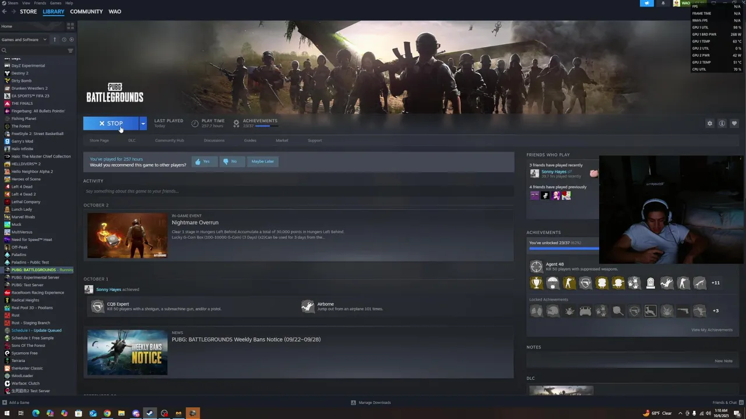Screen dimensions: 746x419
Task: Open Windows Start menu
Action: pyautogui.click(x=7, y=413)
